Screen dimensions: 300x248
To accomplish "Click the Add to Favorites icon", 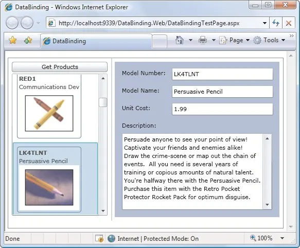I will 28,40.
